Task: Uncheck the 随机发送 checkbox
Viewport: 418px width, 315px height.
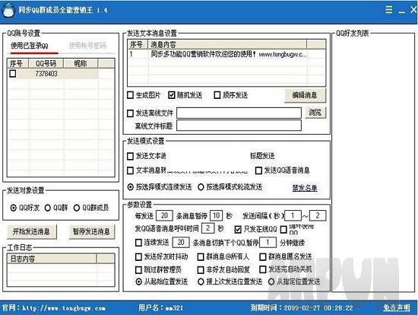Action: (x=172, y=95)
